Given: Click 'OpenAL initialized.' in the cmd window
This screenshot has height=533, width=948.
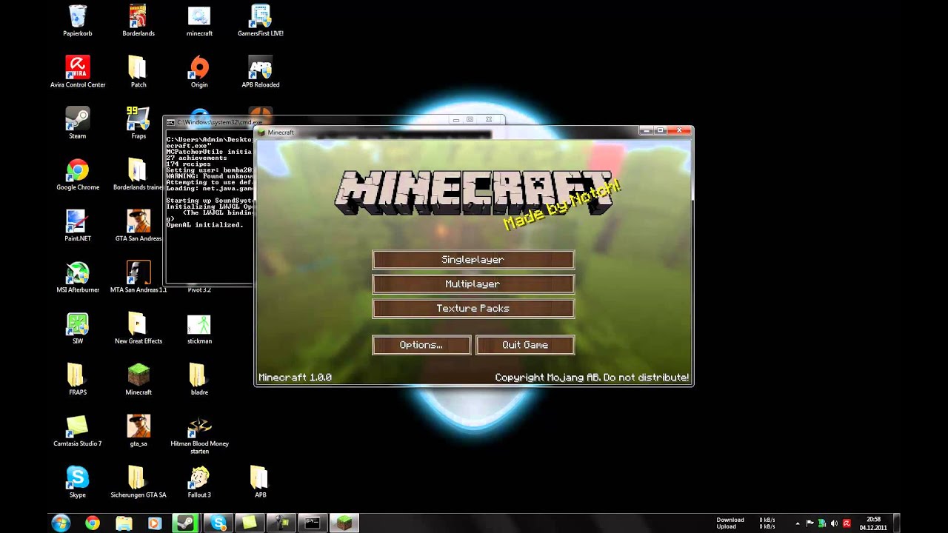Looking at the screenshot, I should 204,225.
